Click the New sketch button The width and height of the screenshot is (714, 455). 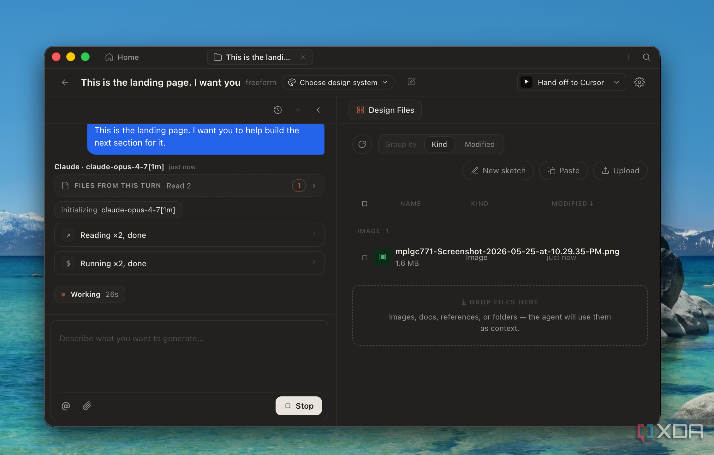point(498,170)
